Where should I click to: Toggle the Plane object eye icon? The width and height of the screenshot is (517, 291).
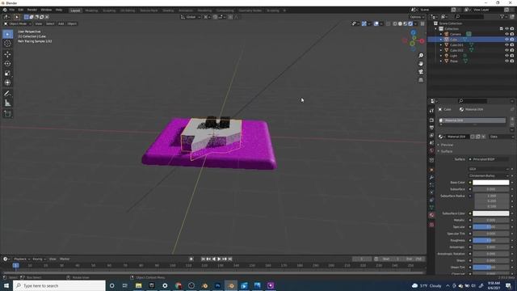tap(506, 61)
